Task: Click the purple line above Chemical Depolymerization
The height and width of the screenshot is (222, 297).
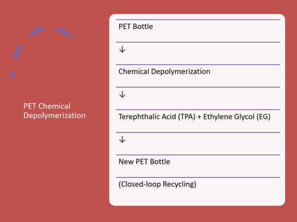Action: 198,65
